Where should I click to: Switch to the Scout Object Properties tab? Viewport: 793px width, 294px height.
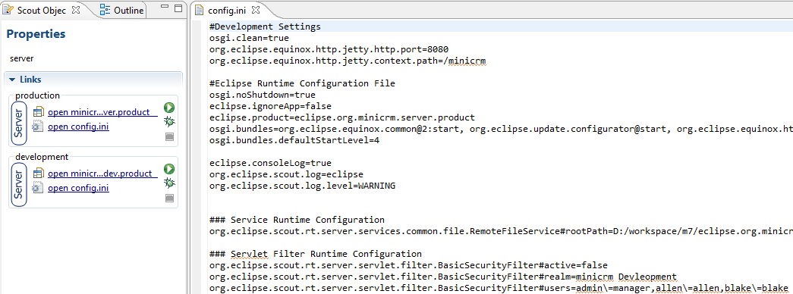(41, 10)
